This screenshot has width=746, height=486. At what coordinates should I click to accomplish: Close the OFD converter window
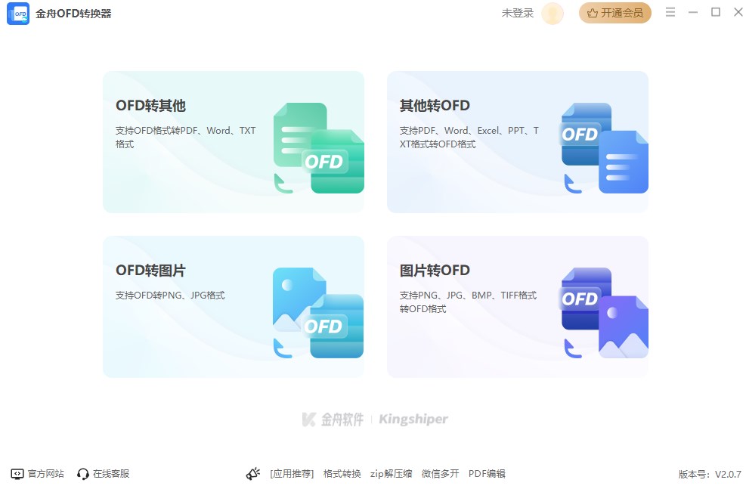[738, 12]
